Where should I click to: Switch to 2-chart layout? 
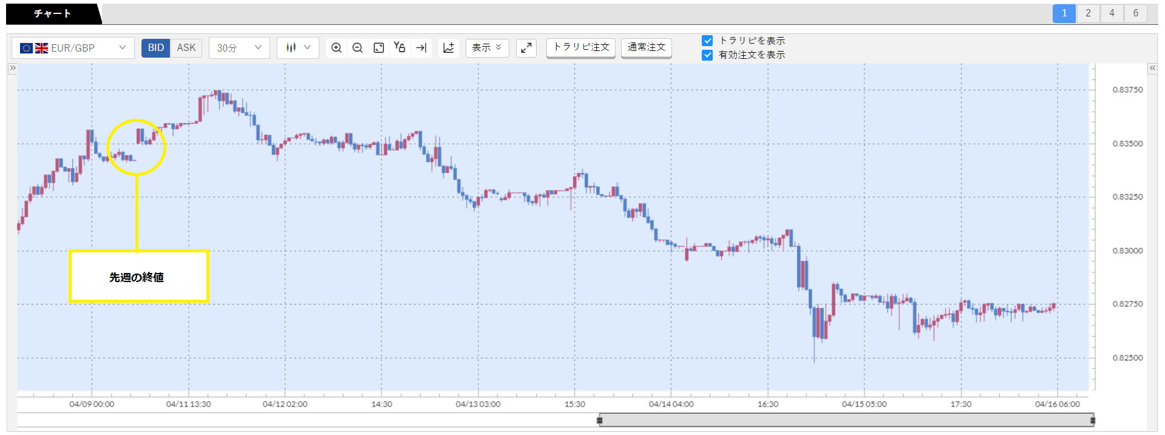pyautogui.click(x=1088, y=13)
